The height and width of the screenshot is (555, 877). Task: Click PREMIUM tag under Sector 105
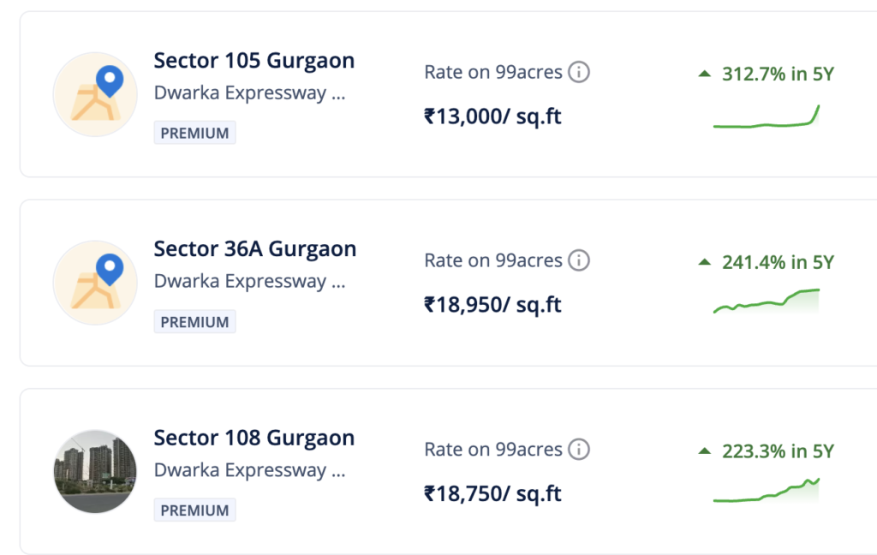pos(194,133)
